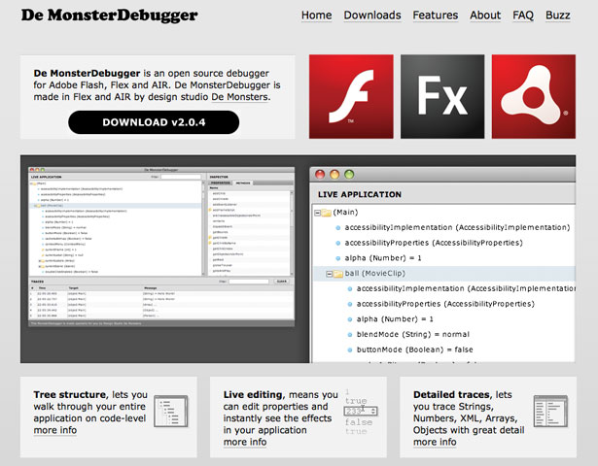This screenshot has height=466, width=598.
Task: Select 'alpha (Number) = 1' under ball
Action: tap(444, 319)
